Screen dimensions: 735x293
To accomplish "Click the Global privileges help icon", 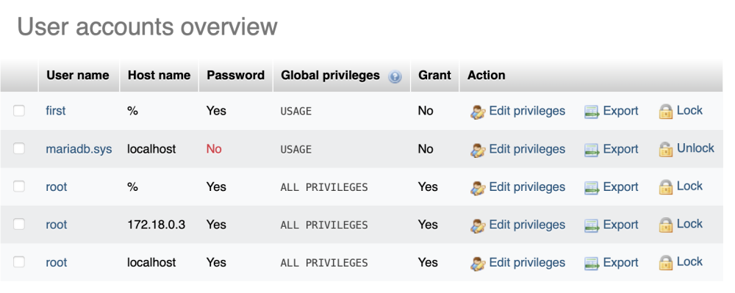I will (395, 76).
